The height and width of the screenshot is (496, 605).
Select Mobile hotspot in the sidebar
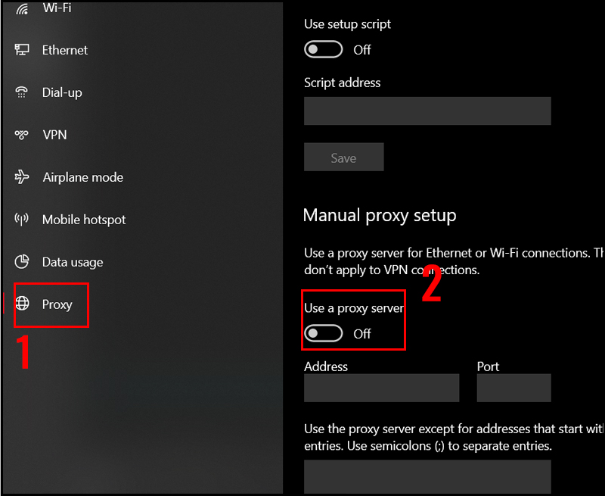click(x=84, y=220)
